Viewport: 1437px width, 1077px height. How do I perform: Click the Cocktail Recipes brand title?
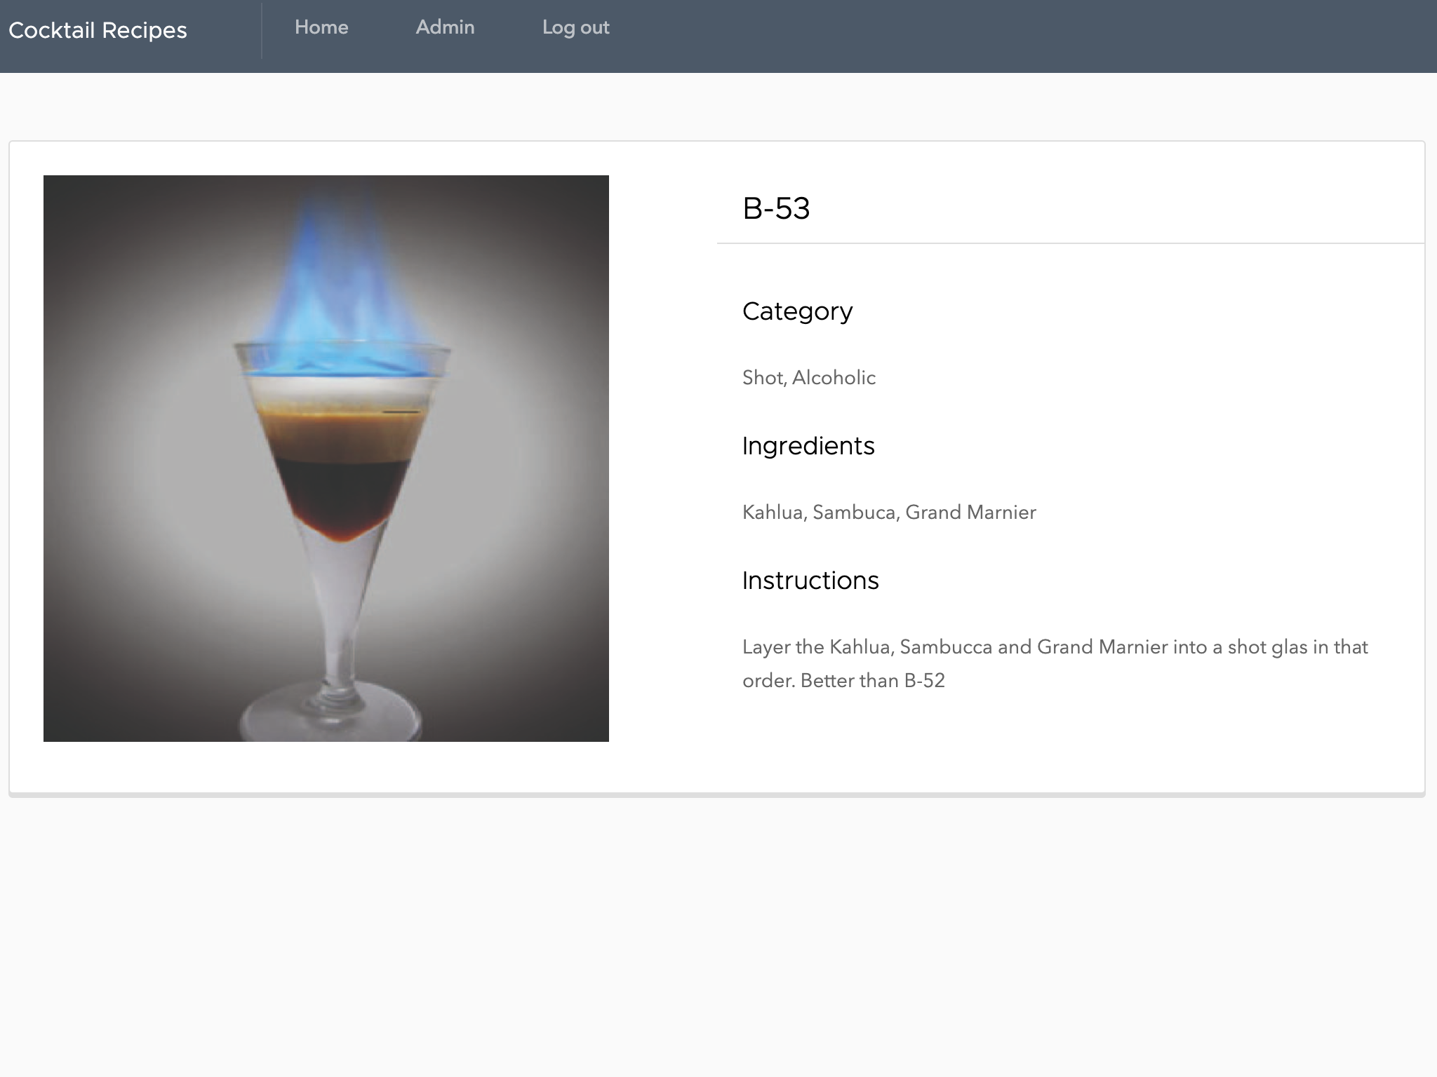[x=98, y=30]
